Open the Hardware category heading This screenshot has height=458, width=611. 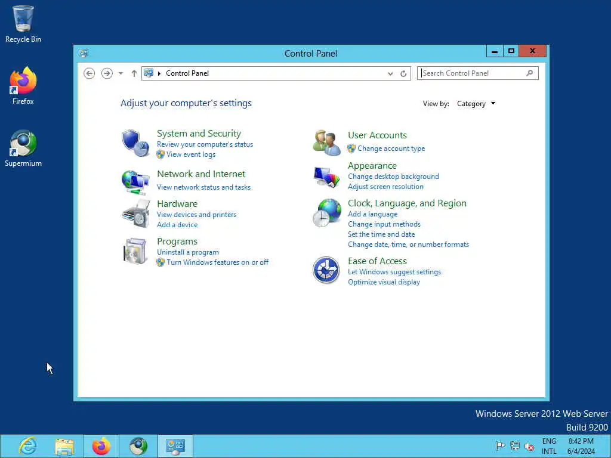[x=177, y=204]
